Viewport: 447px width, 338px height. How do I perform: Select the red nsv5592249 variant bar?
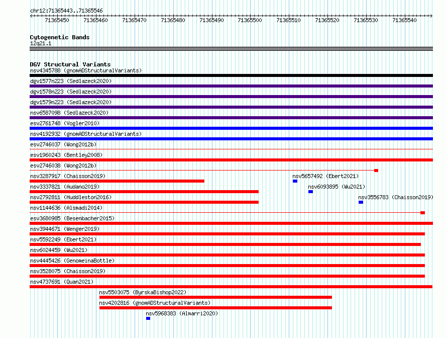(225, 244)
